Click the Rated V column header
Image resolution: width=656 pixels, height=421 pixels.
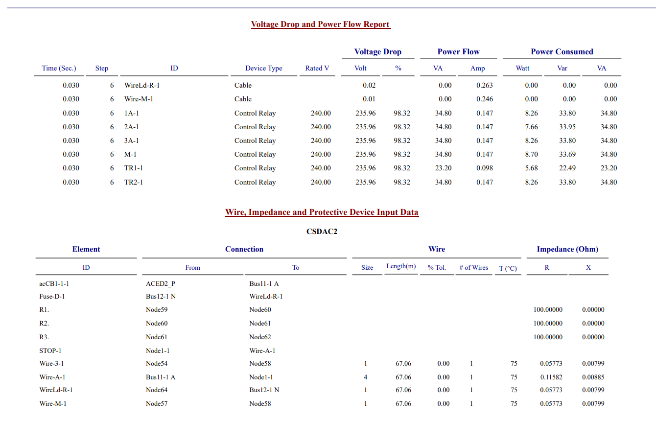tap(317, 69)
